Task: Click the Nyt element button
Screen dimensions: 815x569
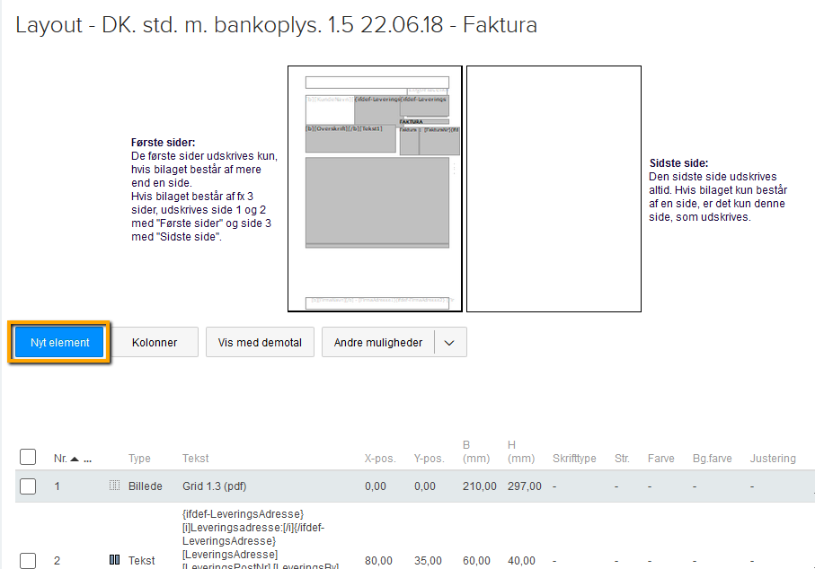Action: [x=58, y=342]
